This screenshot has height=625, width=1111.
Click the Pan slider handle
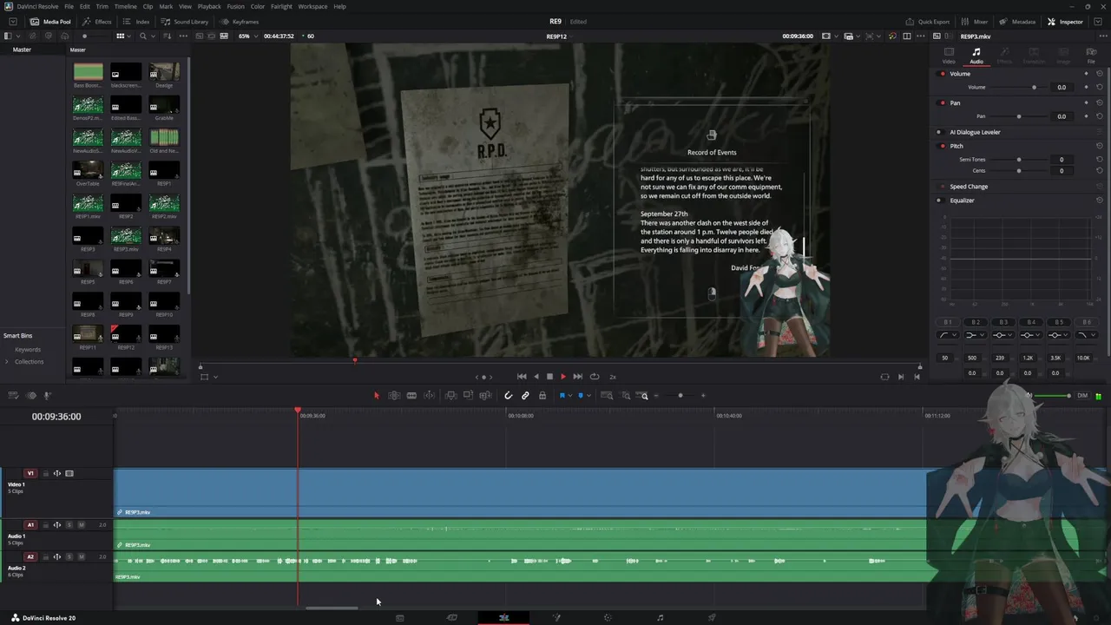pos(1019,116)
